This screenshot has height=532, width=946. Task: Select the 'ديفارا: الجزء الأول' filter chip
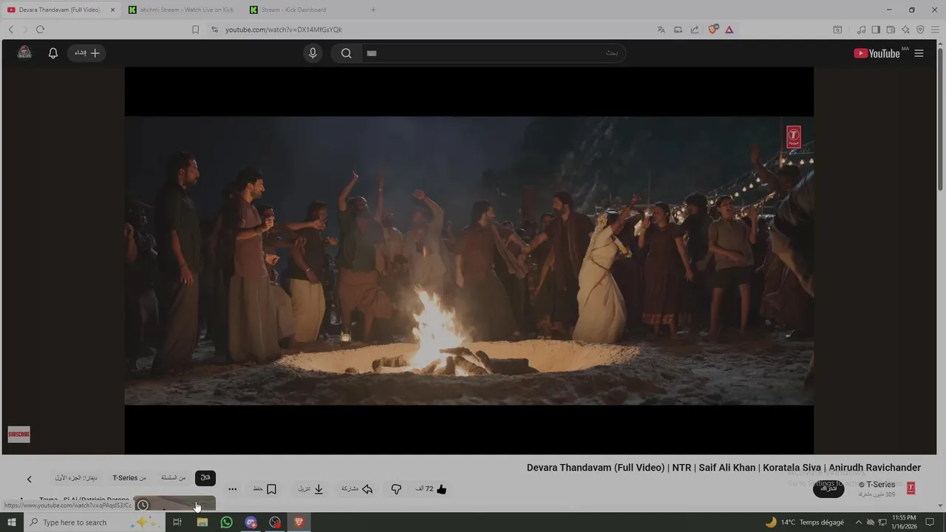click(75, 478)
